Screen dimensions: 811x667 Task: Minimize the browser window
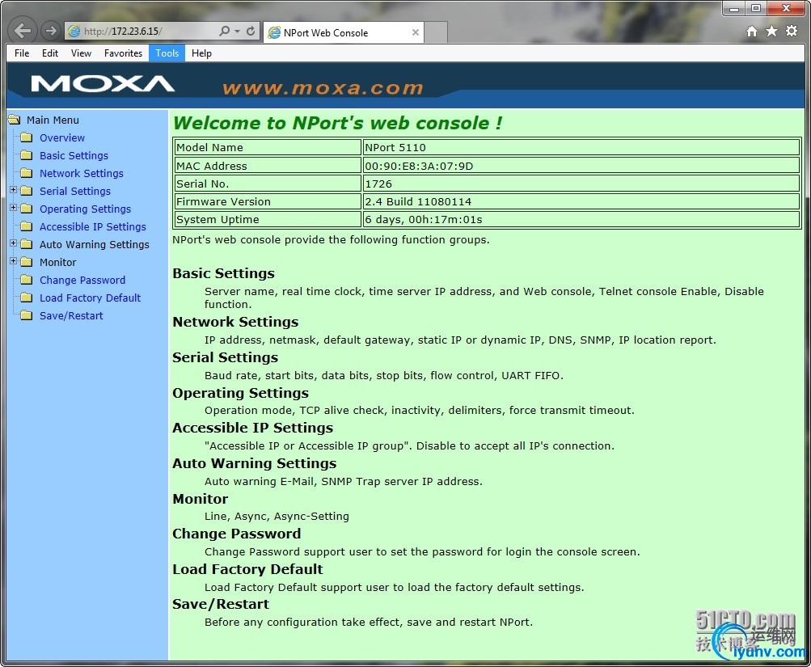733,8
